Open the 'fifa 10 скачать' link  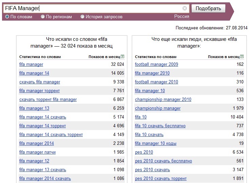(x=149, y=135)
